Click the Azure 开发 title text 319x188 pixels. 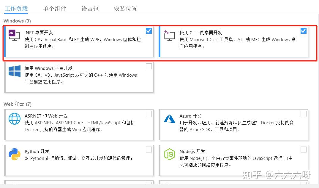point(190,116)
